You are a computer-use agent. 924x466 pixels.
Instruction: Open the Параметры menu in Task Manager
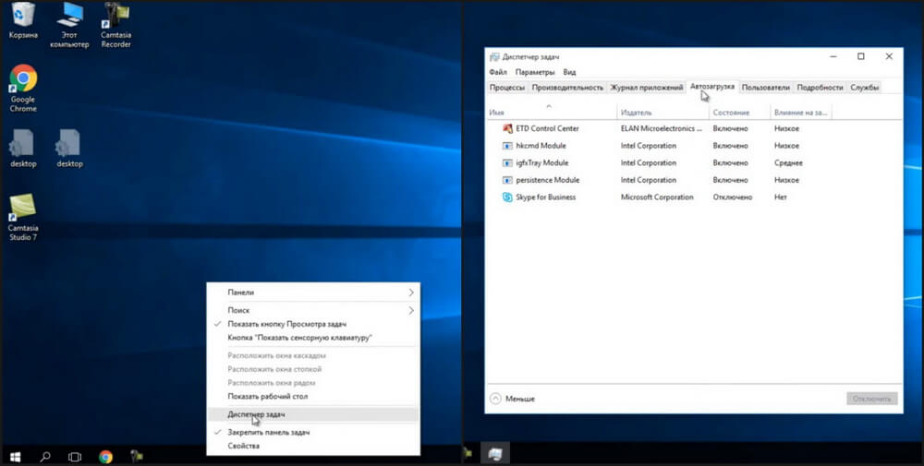click(535, 72)
